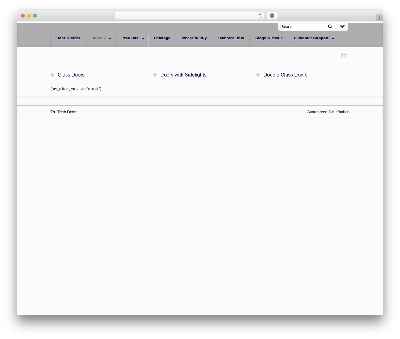Click the plus icon beside Double Glass Doors
The width and height of the screenshot is (400, 339).
click(x=258, y=75)
